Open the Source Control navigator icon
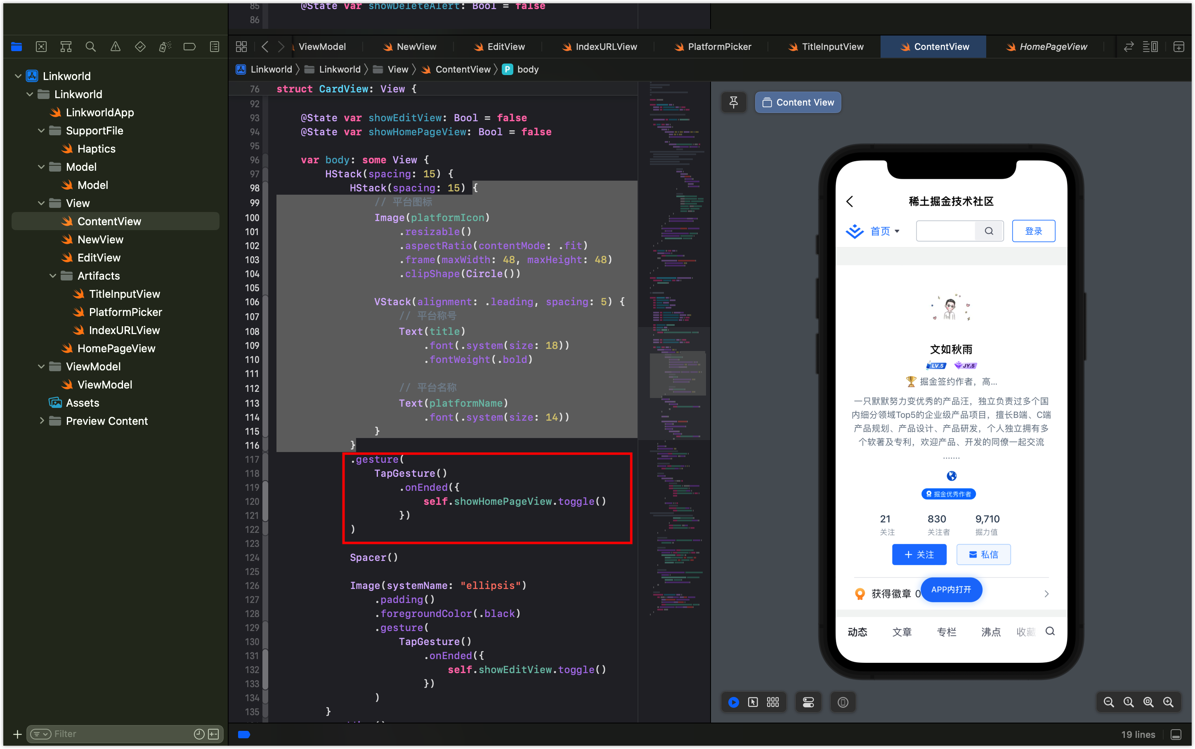The width and height of the screenshot is (1195, 749). point(41,47)
